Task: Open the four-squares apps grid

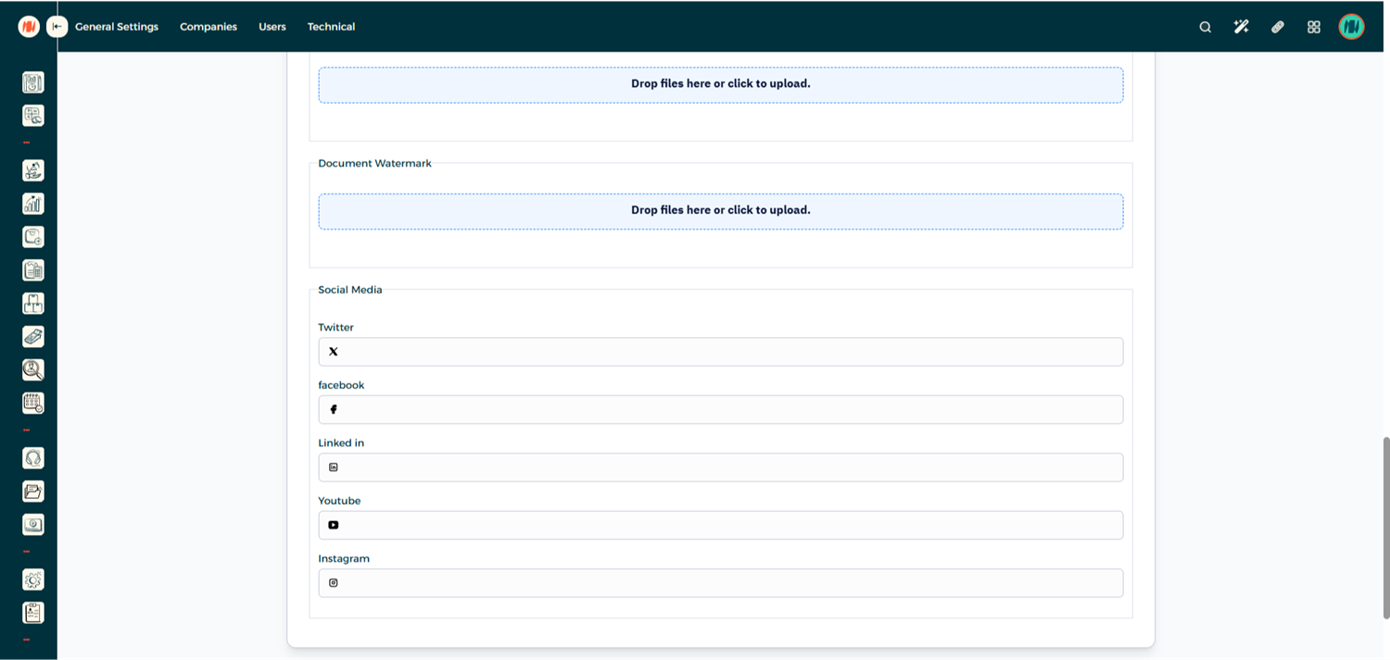Action: [x=1313, y=27]
